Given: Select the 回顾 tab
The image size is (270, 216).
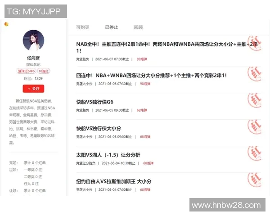Looking at the screenshot, I should click(x=138, y=27).
